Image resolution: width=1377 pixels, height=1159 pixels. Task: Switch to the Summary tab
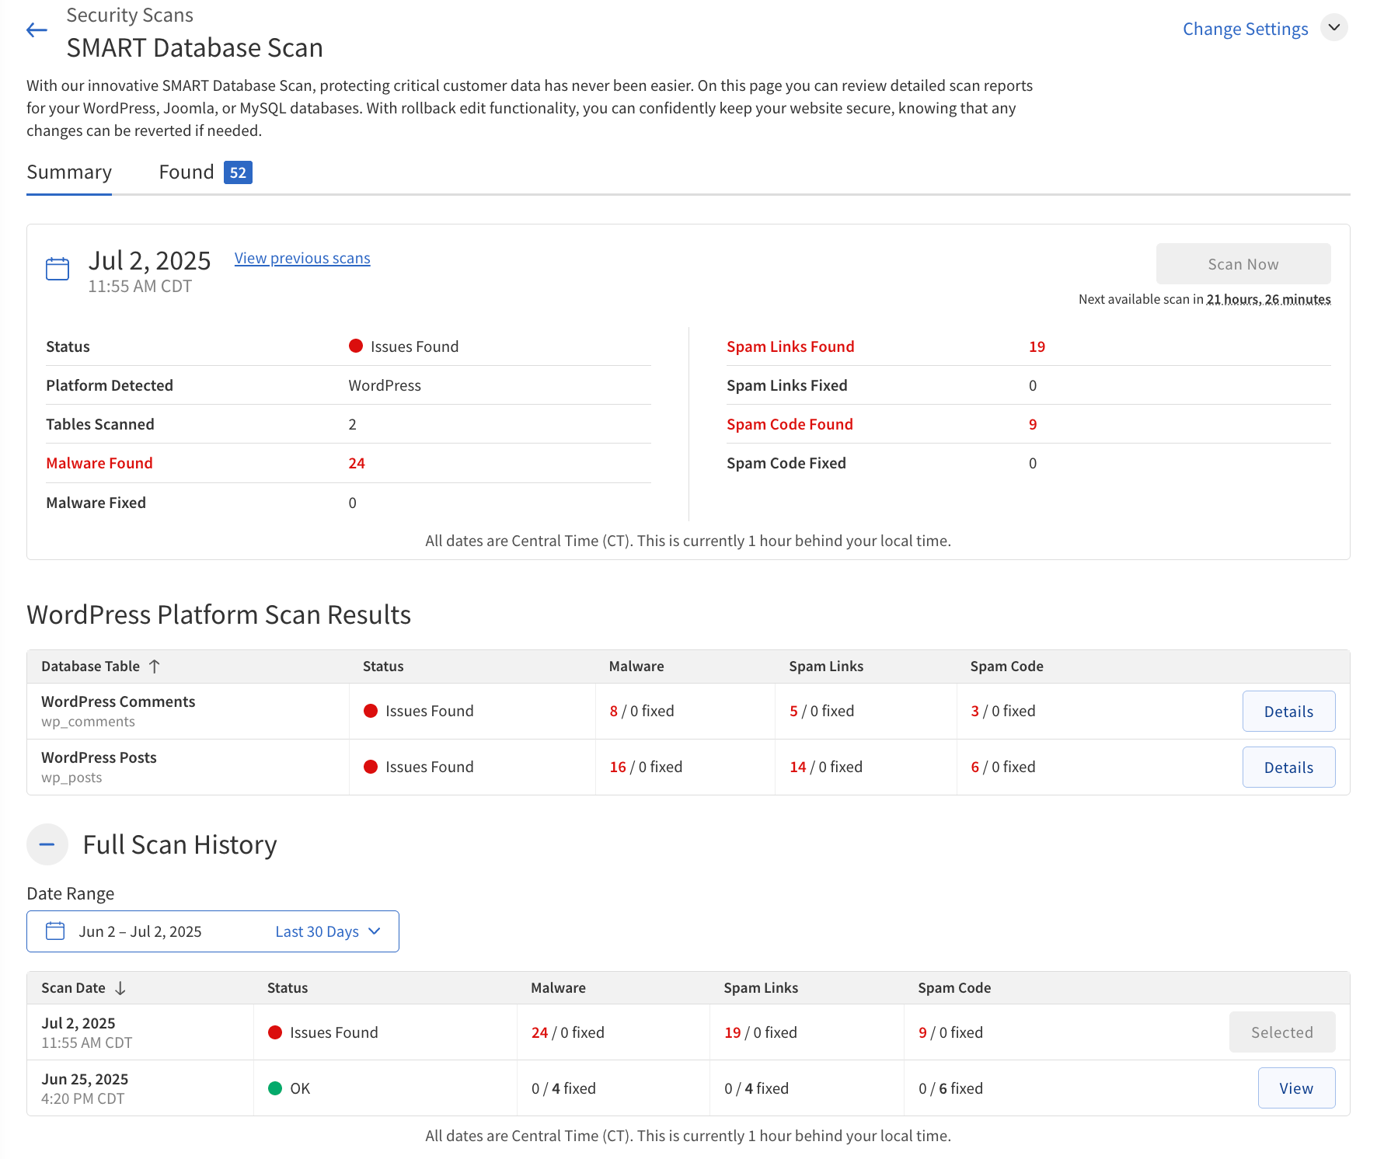(69, 172)
